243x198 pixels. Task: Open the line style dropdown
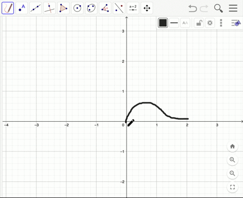click(174, 23)
